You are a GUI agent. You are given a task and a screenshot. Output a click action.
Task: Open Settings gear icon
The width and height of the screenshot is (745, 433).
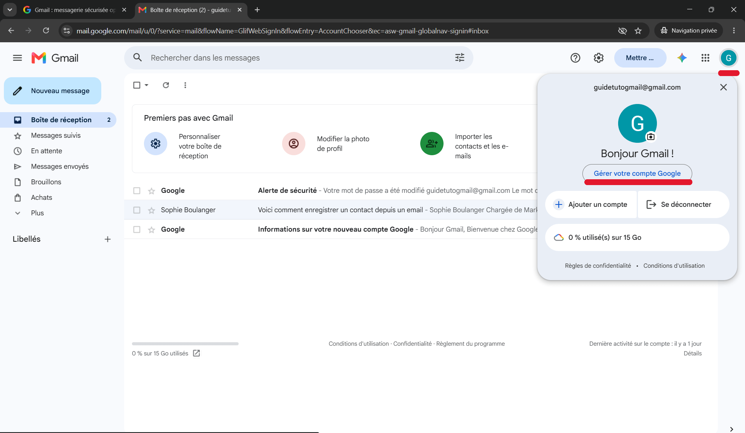[598, 58]
